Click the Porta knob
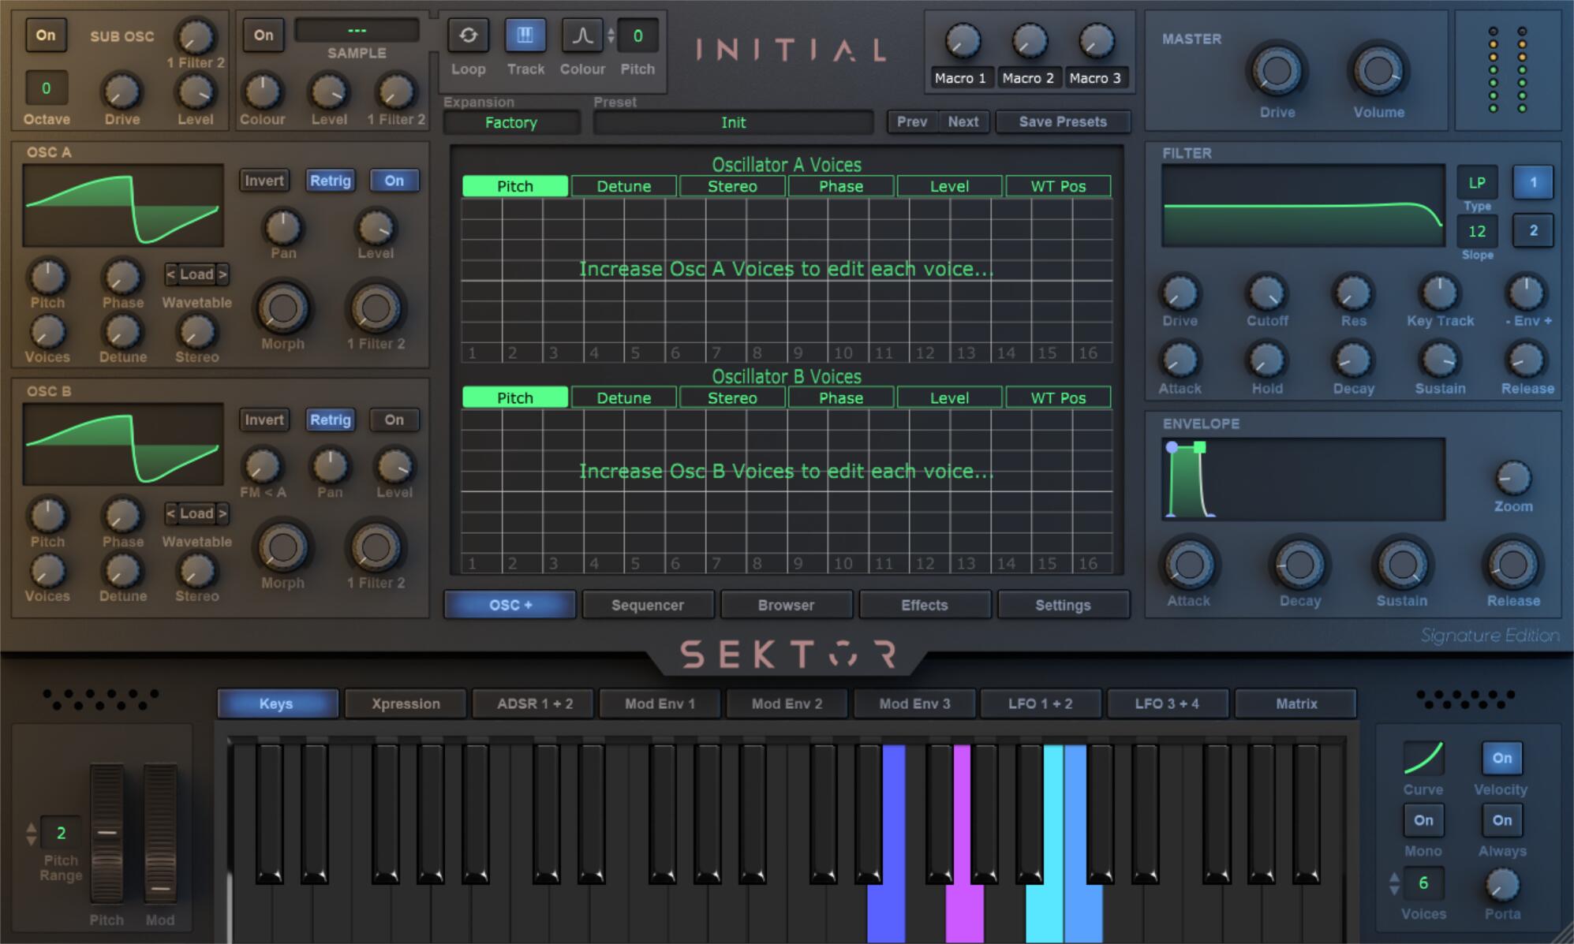 coord(1502,886)
